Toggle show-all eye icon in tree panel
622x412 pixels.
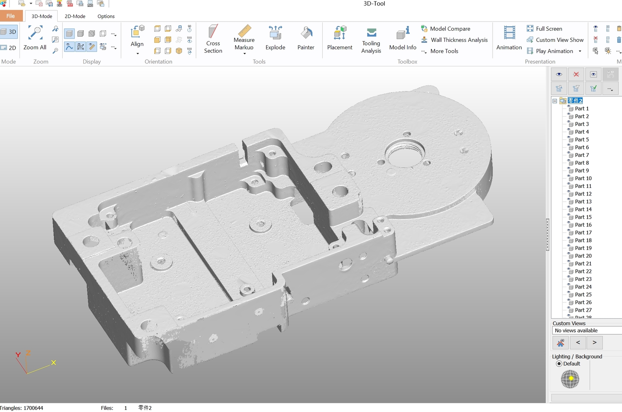[559, 74]
